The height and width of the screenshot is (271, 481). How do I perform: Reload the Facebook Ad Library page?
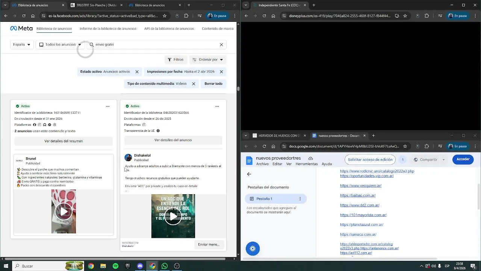[x=24, y=16]
